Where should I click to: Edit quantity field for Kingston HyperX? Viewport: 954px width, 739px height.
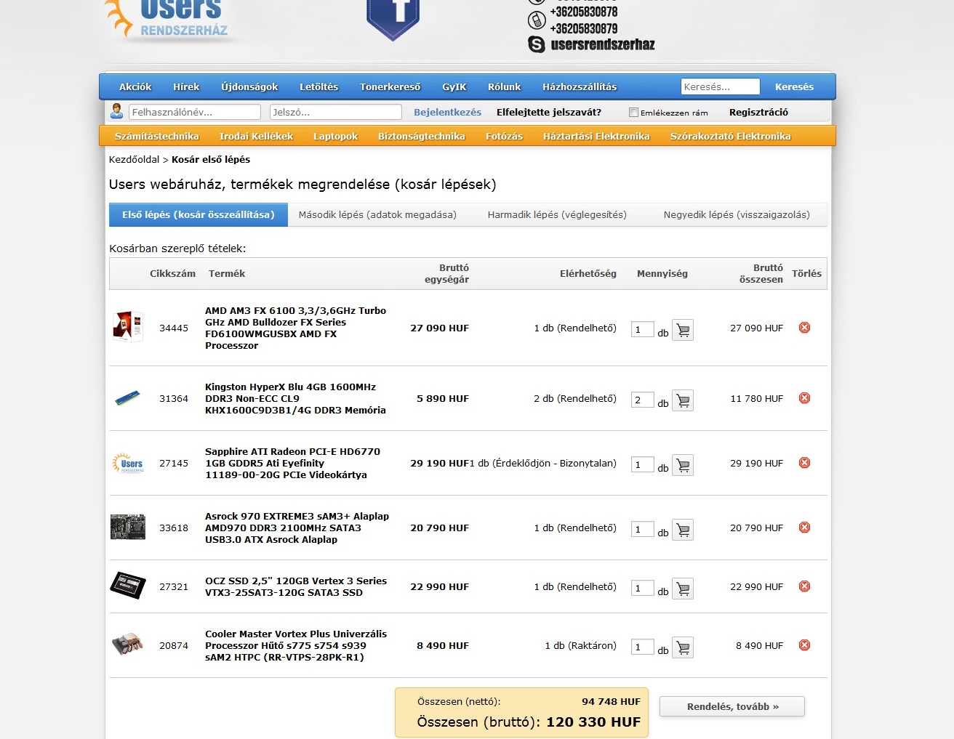643,400
